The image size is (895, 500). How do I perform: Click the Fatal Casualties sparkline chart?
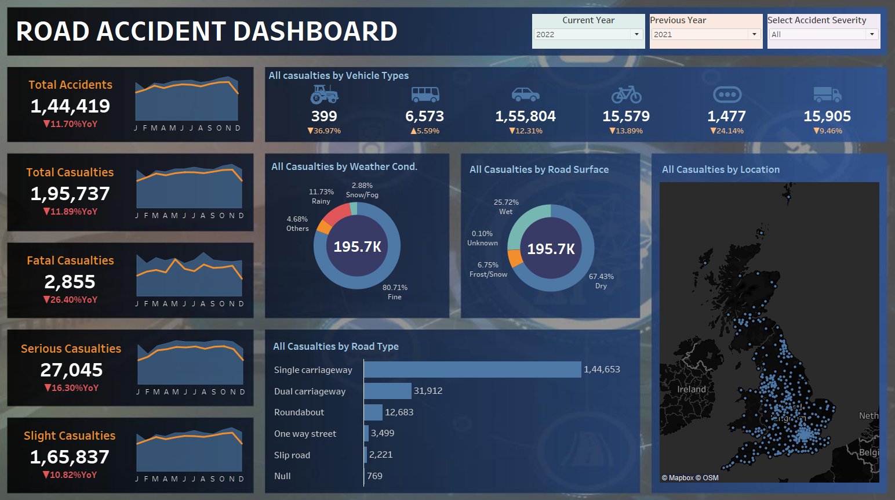coord(189,274)
